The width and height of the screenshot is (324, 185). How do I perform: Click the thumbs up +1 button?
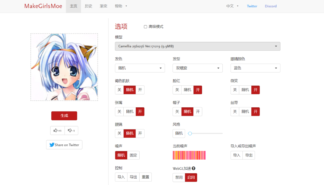(x=58, y=130)
